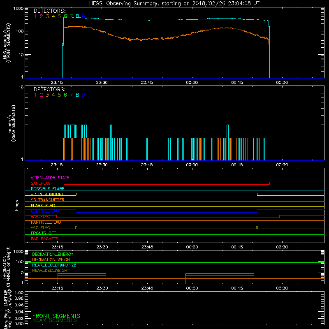Click the 1000 y-axis value of the front segments plot
The width and height of the screenshot is (329, 329).
click(19, 9)
